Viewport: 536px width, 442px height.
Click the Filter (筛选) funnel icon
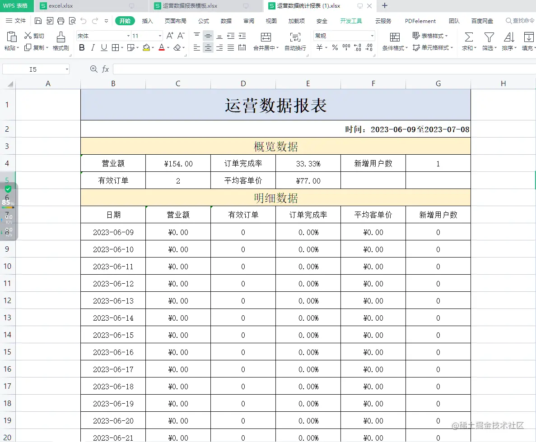pyautogui.click(x=489, y=37)
